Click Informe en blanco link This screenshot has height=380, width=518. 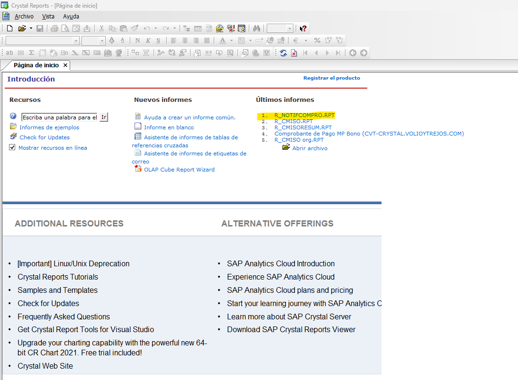tap(169, 127)
